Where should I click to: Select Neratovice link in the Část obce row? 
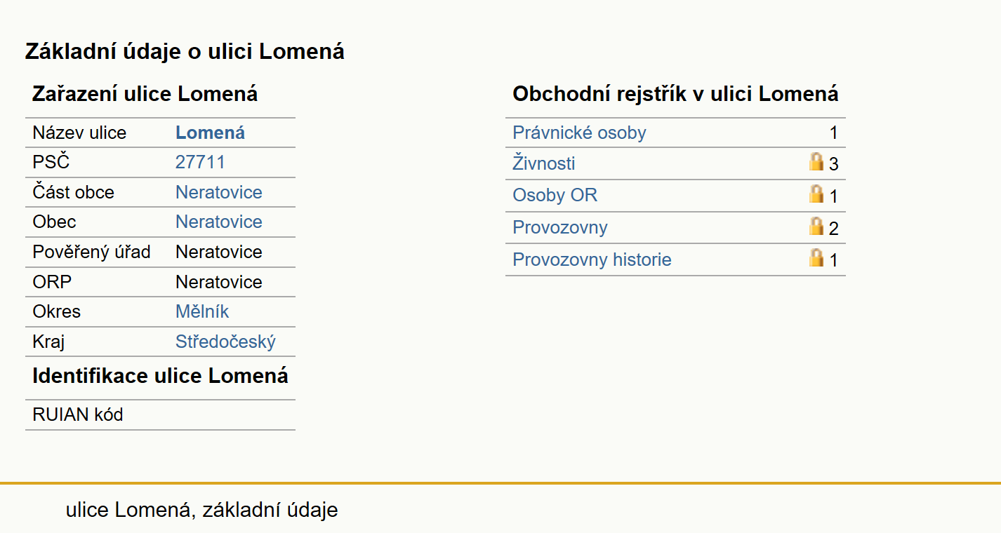pos(219,192)
